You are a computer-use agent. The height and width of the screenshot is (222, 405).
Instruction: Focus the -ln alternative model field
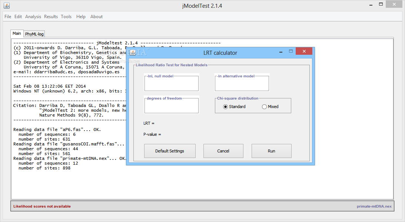242,83
